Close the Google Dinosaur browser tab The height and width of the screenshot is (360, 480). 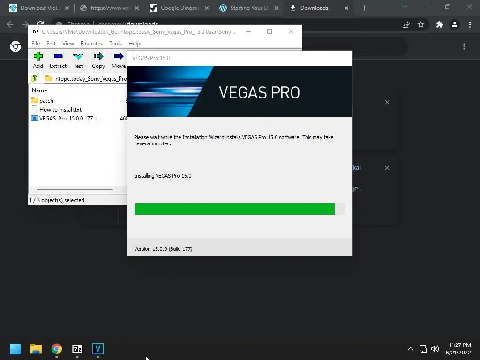click(207, 8)
